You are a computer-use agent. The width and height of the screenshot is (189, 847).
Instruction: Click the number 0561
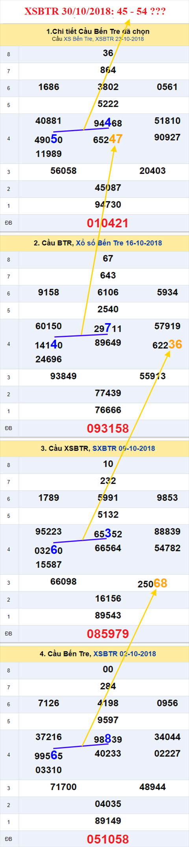click(x=167, y=87)
